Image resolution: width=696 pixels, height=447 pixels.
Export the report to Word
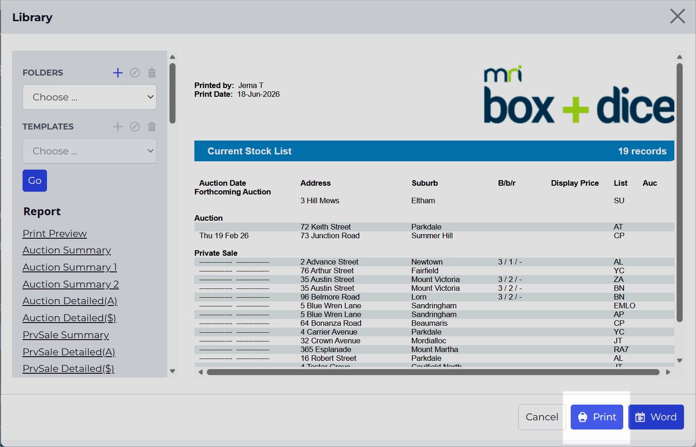656,417
